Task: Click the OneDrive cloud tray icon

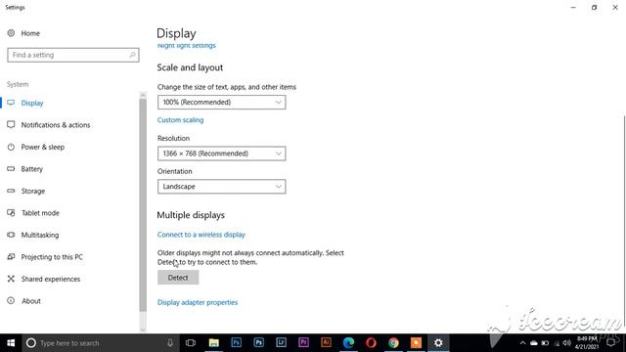Action: point(534,343)
